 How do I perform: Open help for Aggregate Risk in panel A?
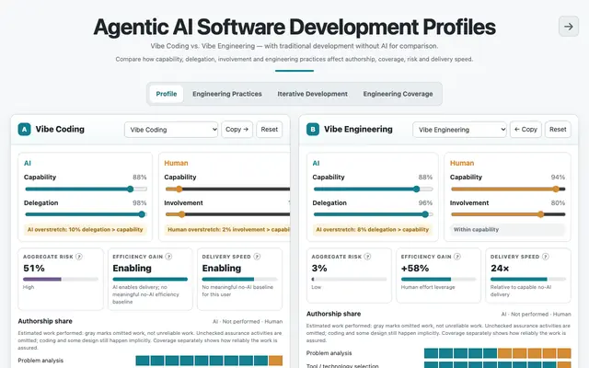[x=79, y=257]
